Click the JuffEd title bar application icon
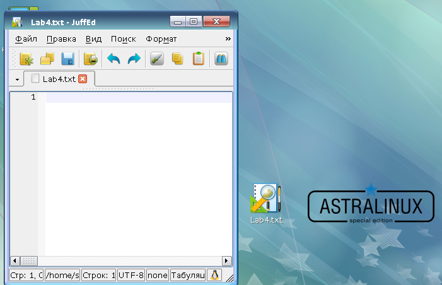 tap(17, 22)
